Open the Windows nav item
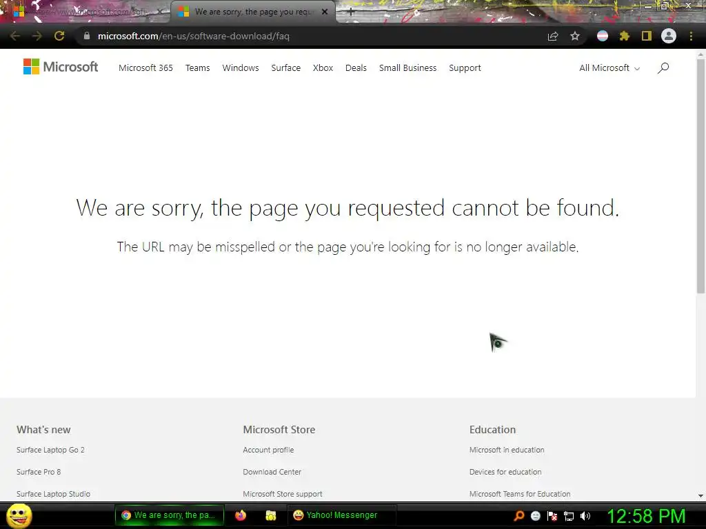 241,68
